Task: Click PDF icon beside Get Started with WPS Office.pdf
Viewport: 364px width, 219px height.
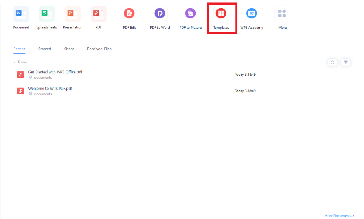Action: [x=21, y=75]
